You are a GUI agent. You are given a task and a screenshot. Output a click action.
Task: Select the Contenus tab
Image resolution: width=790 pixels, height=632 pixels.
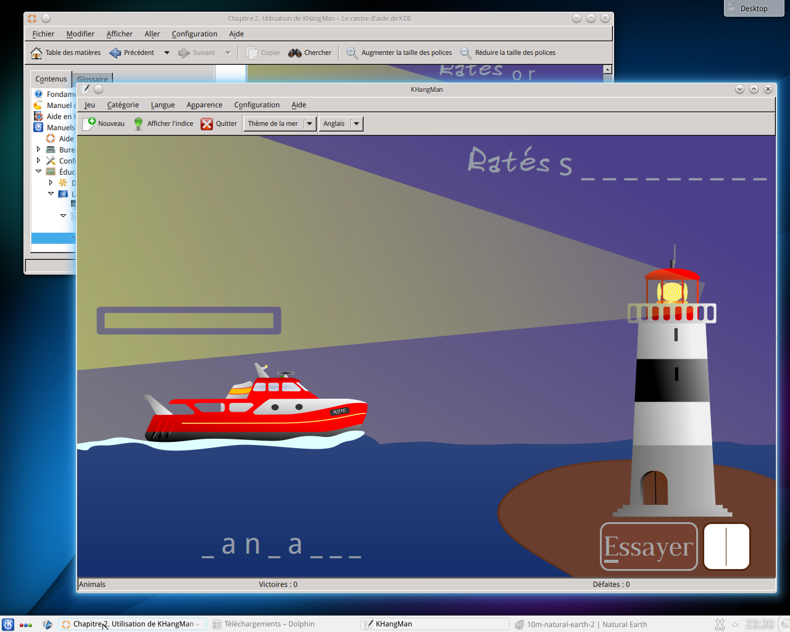click(x=51, y=78)
